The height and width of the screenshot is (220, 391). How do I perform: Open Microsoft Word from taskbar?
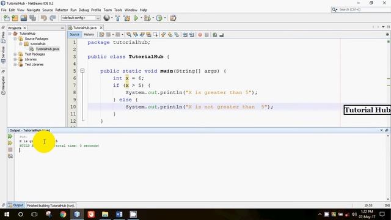pyautogui.click(x=119, y=215)
